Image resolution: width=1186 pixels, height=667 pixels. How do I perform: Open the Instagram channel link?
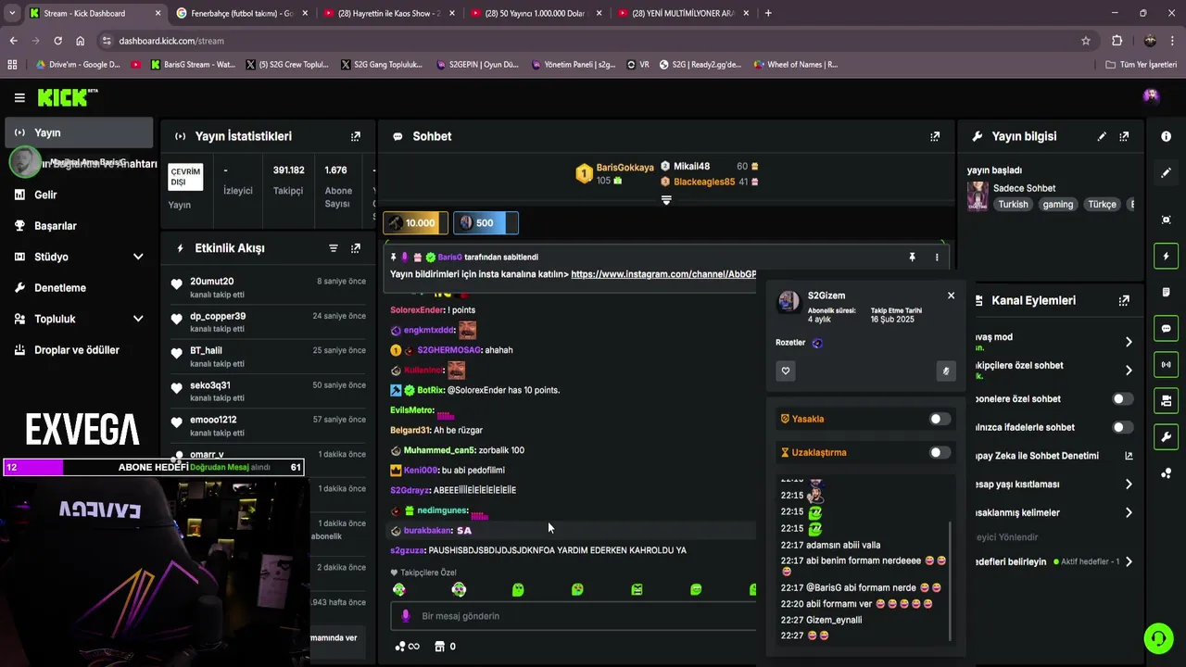coord(663,274)
